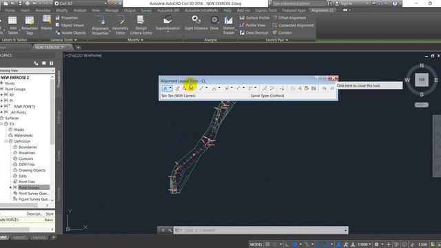Image resolution: width=441 pixels, height=248 pixels.
Task: Open the Prospector side tab
Action: [59, 79]
